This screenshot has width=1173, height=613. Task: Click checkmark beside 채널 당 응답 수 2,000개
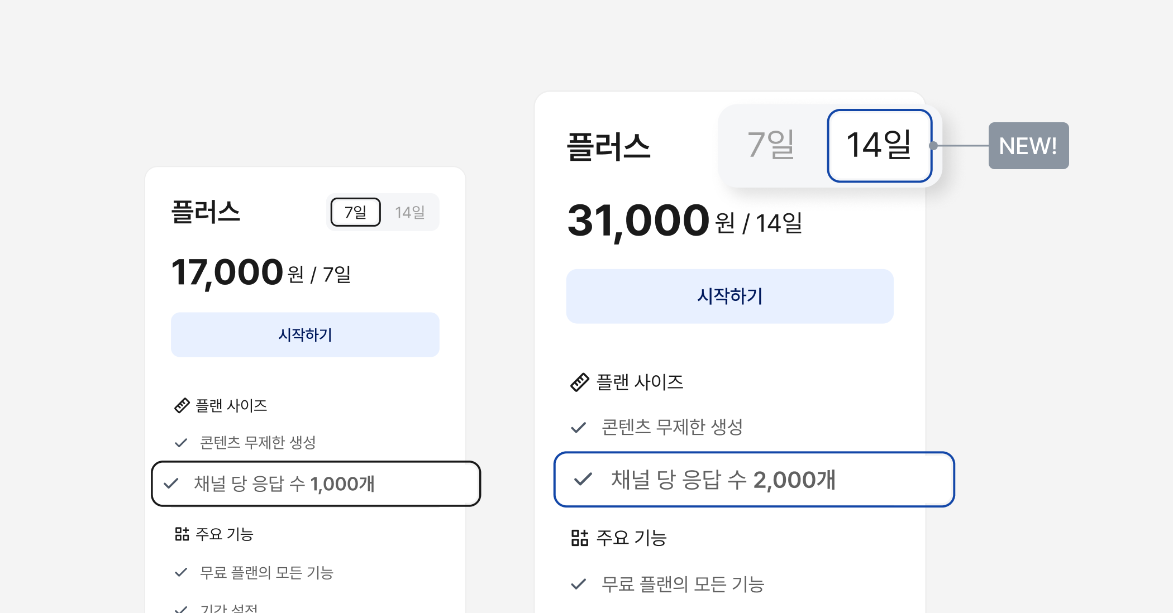point(583,480)
